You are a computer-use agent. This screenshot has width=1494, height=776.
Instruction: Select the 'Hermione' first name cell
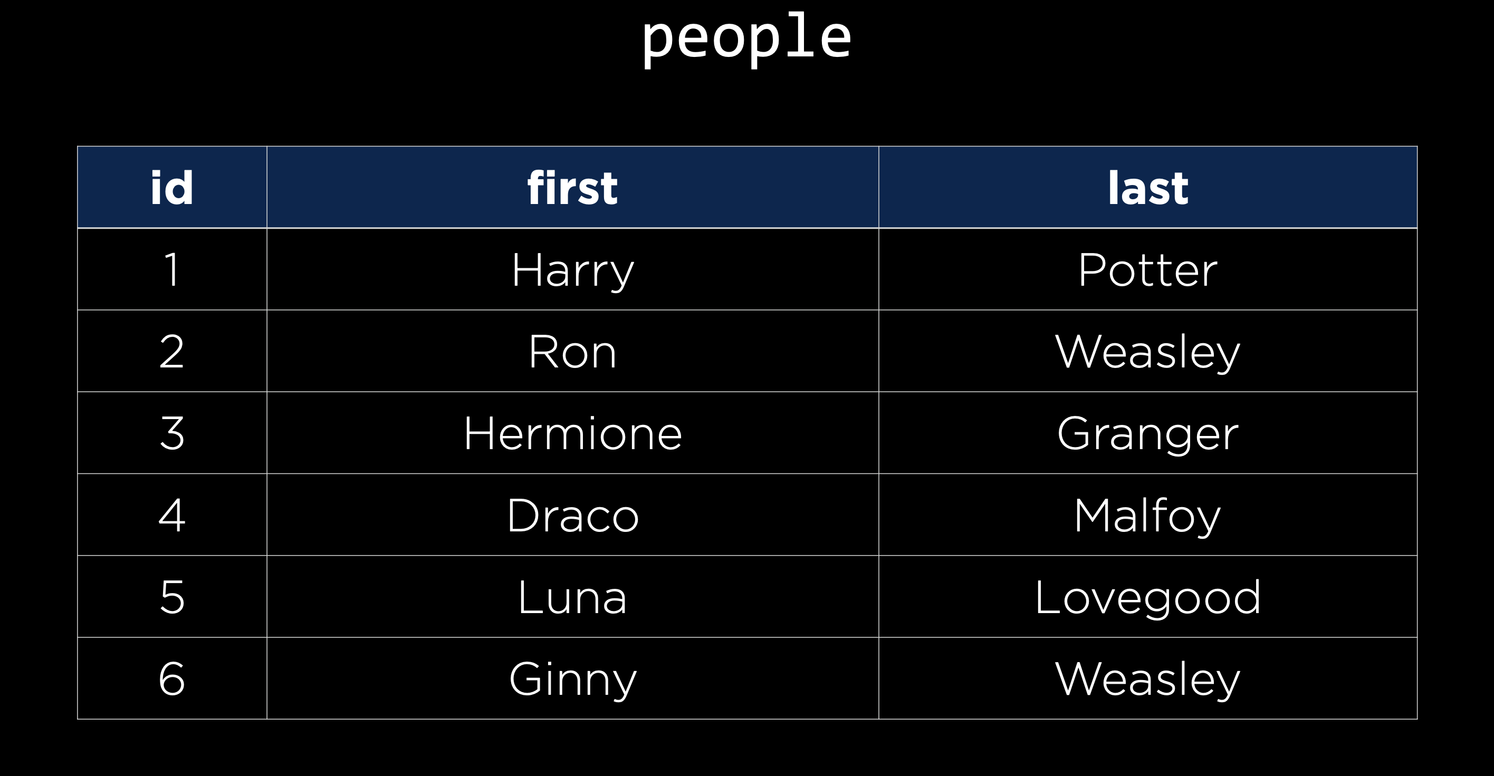coord(572,433)
